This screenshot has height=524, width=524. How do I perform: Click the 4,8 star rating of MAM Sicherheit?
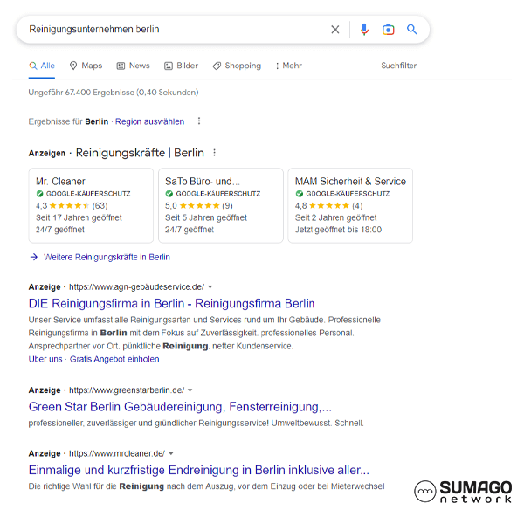pyautogui.click(x=328, y=205)
